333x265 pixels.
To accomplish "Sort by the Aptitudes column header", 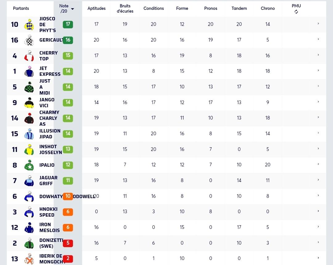I will pyautogui.click(x=97, y=8).
